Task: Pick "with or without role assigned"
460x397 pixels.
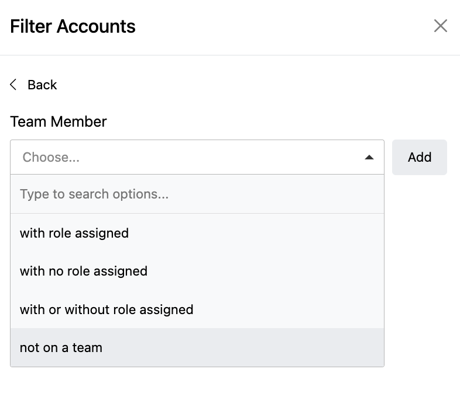Action: (107, 309)
